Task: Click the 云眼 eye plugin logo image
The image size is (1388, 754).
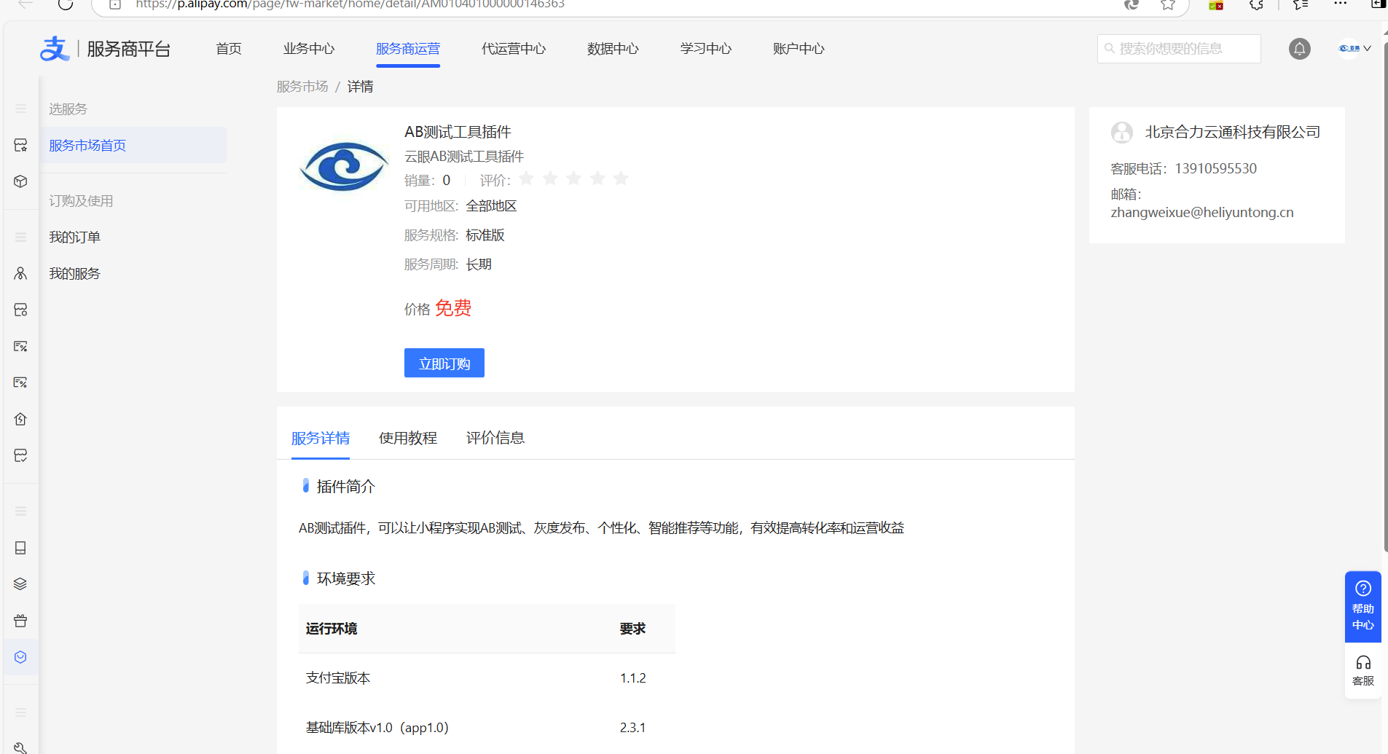Action: [x=344, y=166]
